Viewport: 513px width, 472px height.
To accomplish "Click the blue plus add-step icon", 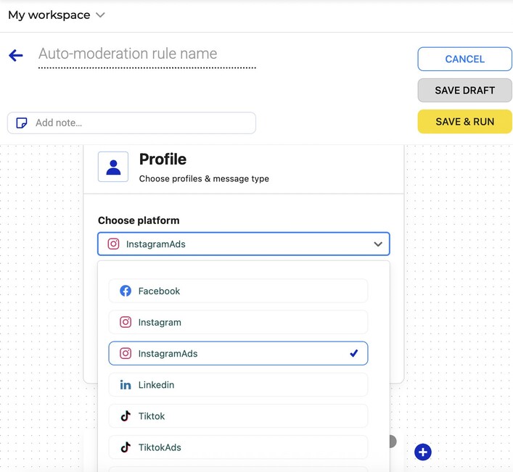I will tap(423, 452).
